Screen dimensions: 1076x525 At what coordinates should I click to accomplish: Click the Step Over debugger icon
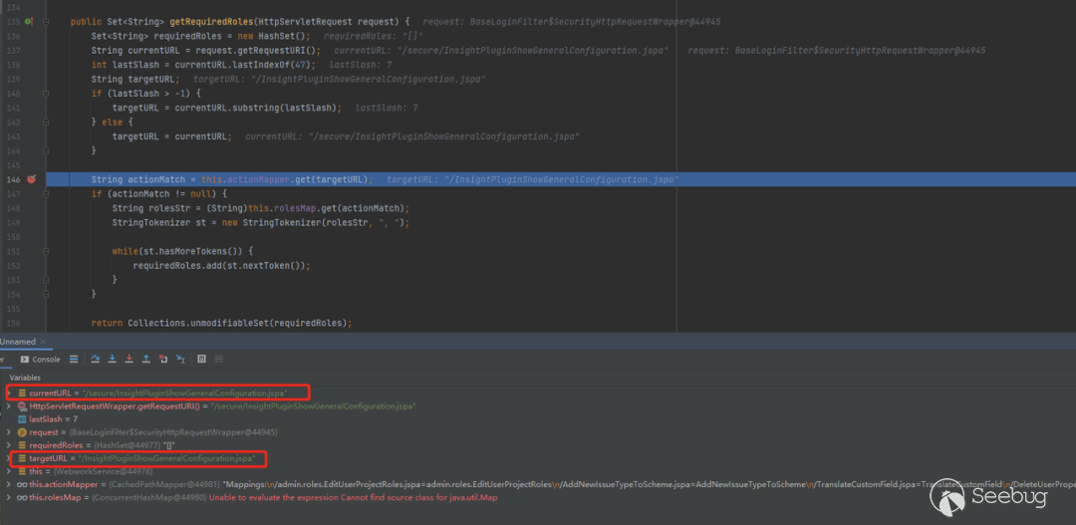click(x=96, y=359)
